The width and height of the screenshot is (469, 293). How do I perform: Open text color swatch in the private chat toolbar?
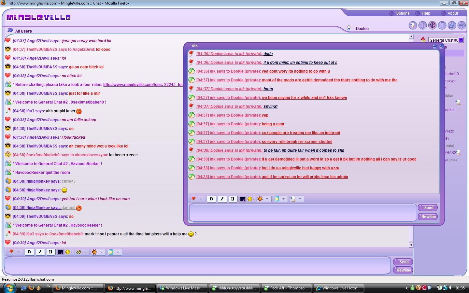(243, 199)
